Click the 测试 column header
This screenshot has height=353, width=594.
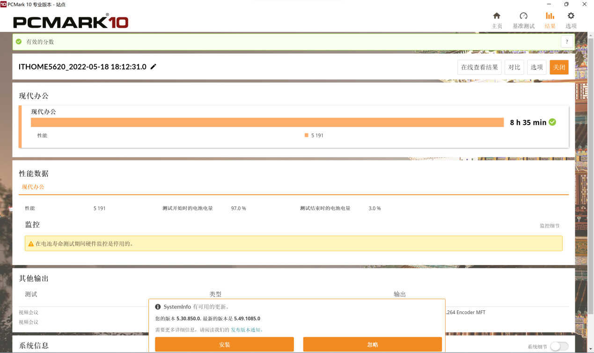(x=31, y=294)
